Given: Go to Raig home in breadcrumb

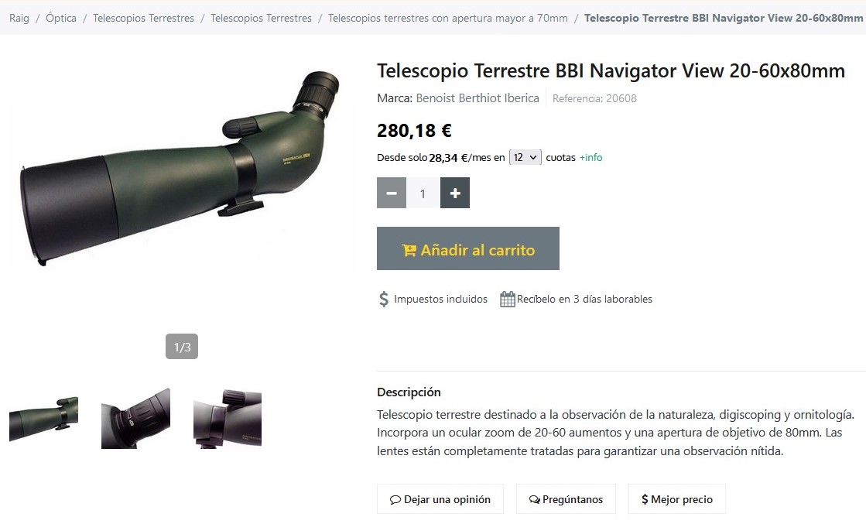Looking at the screenshot, I should (x=19, y=19).
